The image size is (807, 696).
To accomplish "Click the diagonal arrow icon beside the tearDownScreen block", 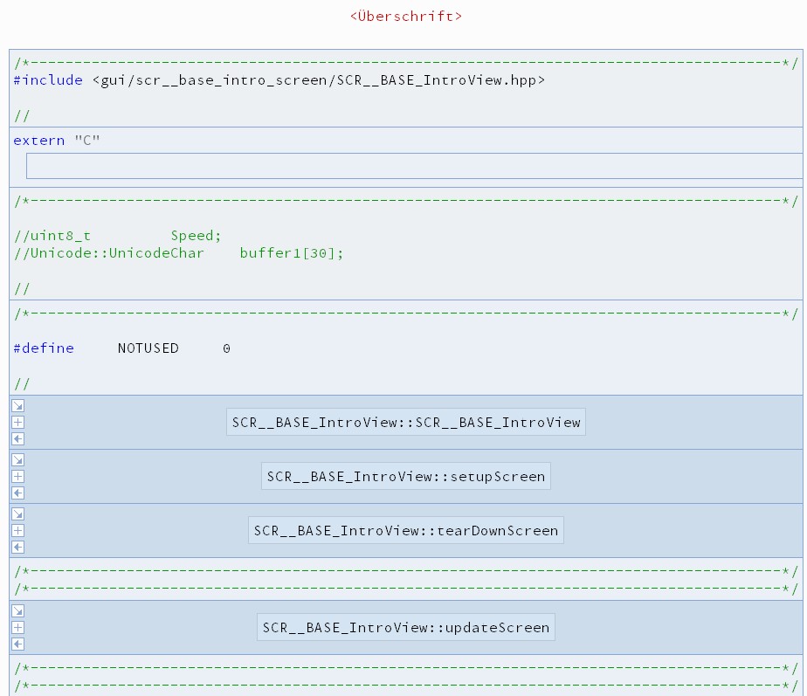I will [x=18, y=514].
